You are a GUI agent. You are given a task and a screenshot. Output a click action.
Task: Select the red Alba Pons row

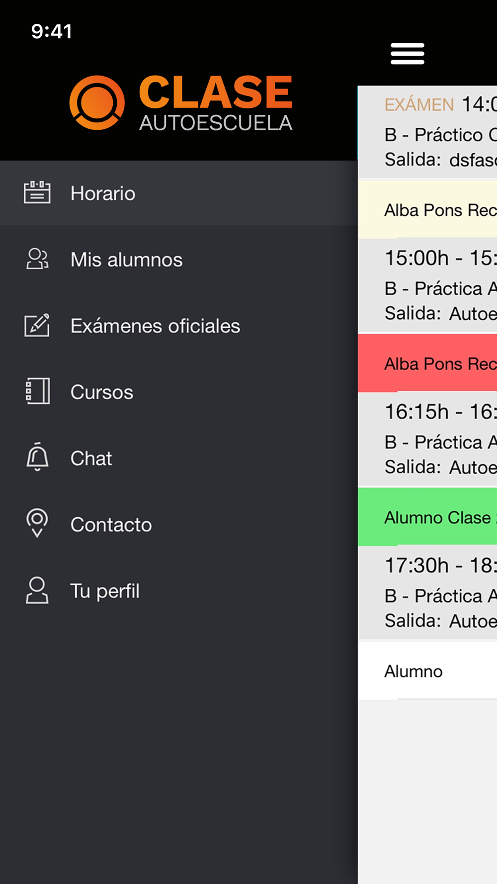pyautogui.click(x=427, y=363)
